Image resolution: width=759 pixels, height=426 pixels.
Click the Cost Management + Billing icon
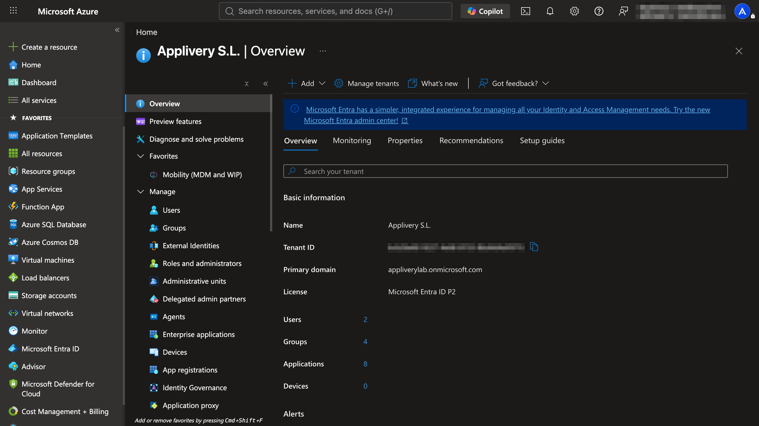click(13, 411)
